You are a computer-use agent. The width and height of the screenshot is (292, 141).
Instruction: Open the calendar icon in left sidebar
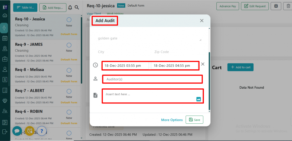[x=5, y=38]
